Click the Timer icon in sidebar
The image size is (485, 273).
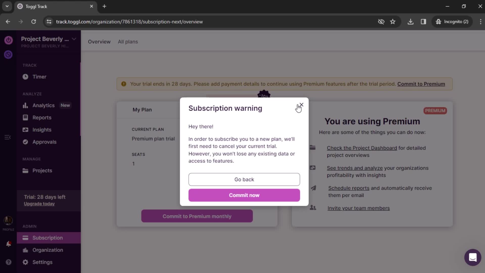25,77
